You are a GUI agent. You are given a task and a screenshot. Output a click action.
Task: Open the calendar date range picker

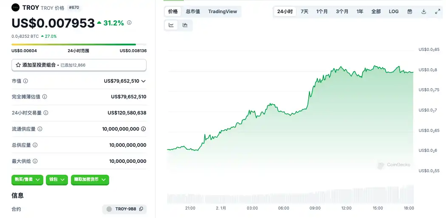409,11
